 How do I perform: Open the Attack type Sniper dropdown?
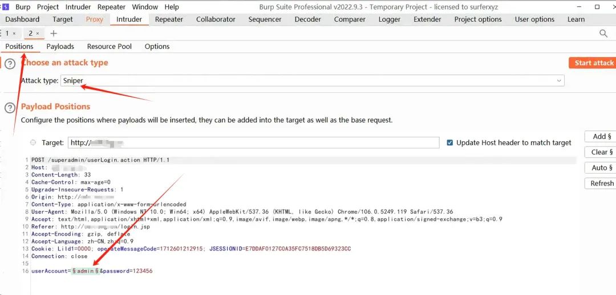[x=313, y=80]
